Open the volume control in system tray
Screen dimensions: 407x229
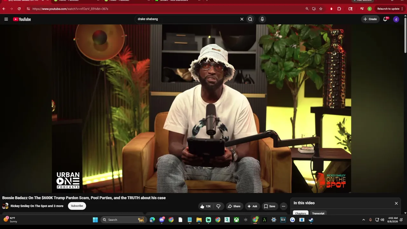click(382, 220)
